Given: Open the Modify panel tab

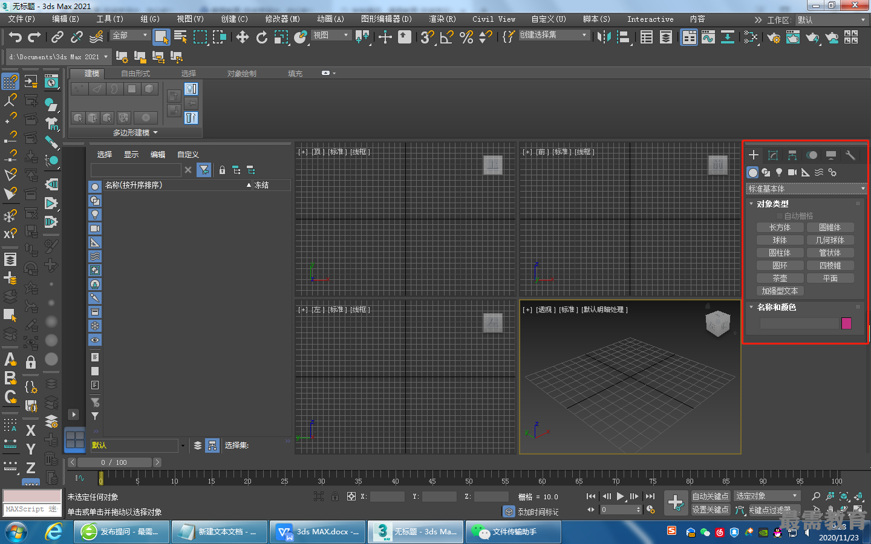Looking at the screenshot, I should 772,155.
